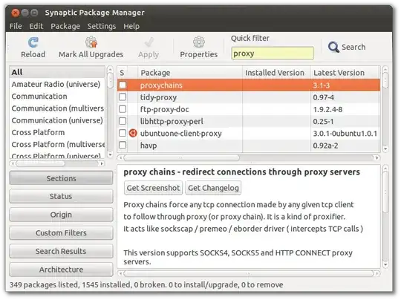
Task: Open the Properties gear icon
Action: tap(199, 42)
